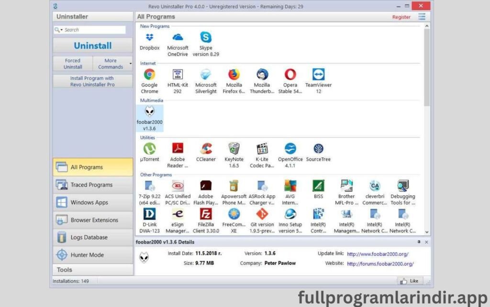The width and height of the screenshot is (490, 307).
Task: Click the Uninstall button
Action: 92,45
